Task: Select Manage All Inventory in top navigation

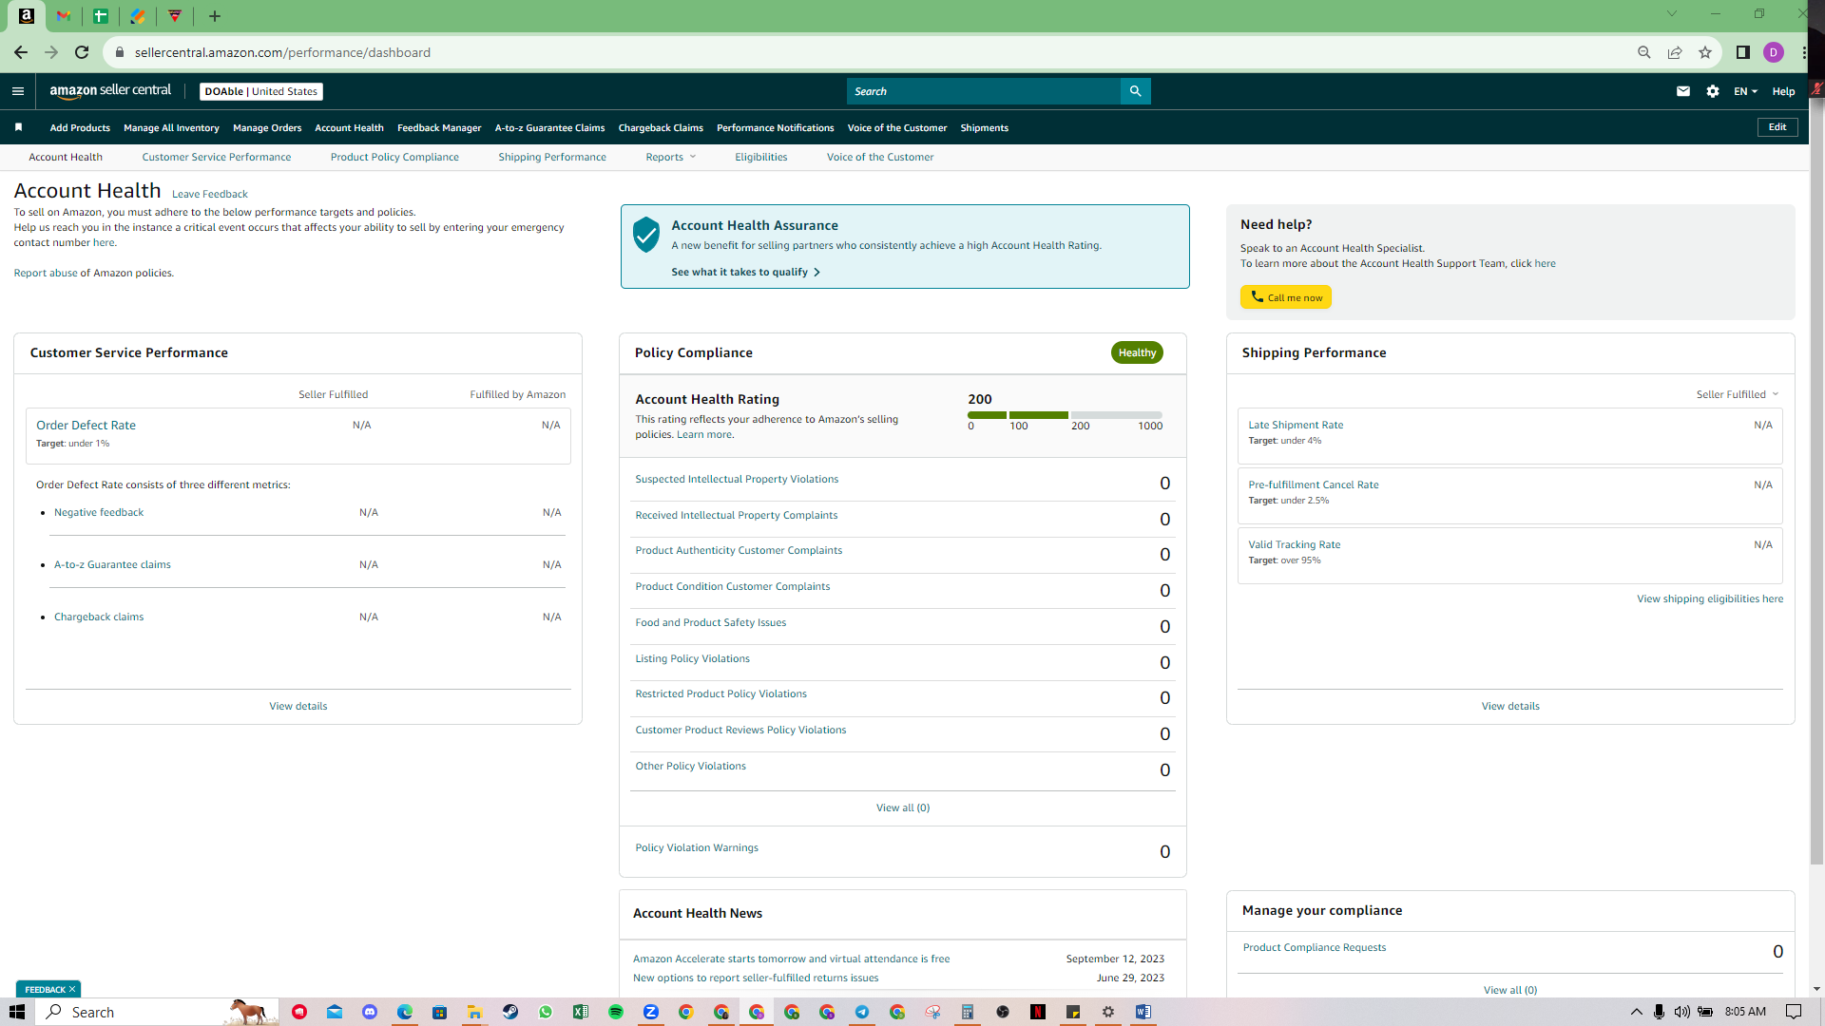Action: [171, 127]
